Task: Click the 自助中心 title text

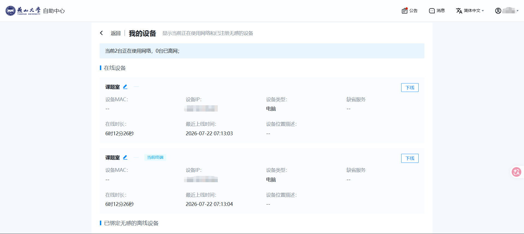Action: pos(54,11)
